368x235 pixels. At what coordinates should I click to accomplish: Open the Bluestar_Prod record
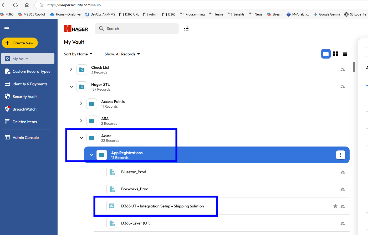click(222, 172)
